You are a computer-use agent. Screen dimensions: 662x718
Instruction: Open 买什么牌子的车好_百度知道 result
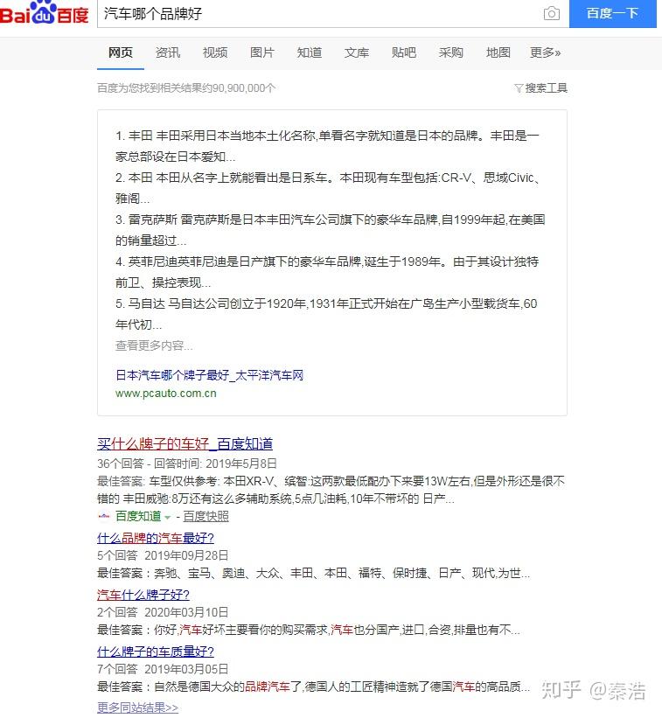185,443
